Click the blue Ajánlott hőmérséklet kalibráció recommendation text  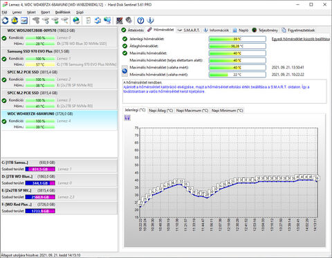(216, 89)
